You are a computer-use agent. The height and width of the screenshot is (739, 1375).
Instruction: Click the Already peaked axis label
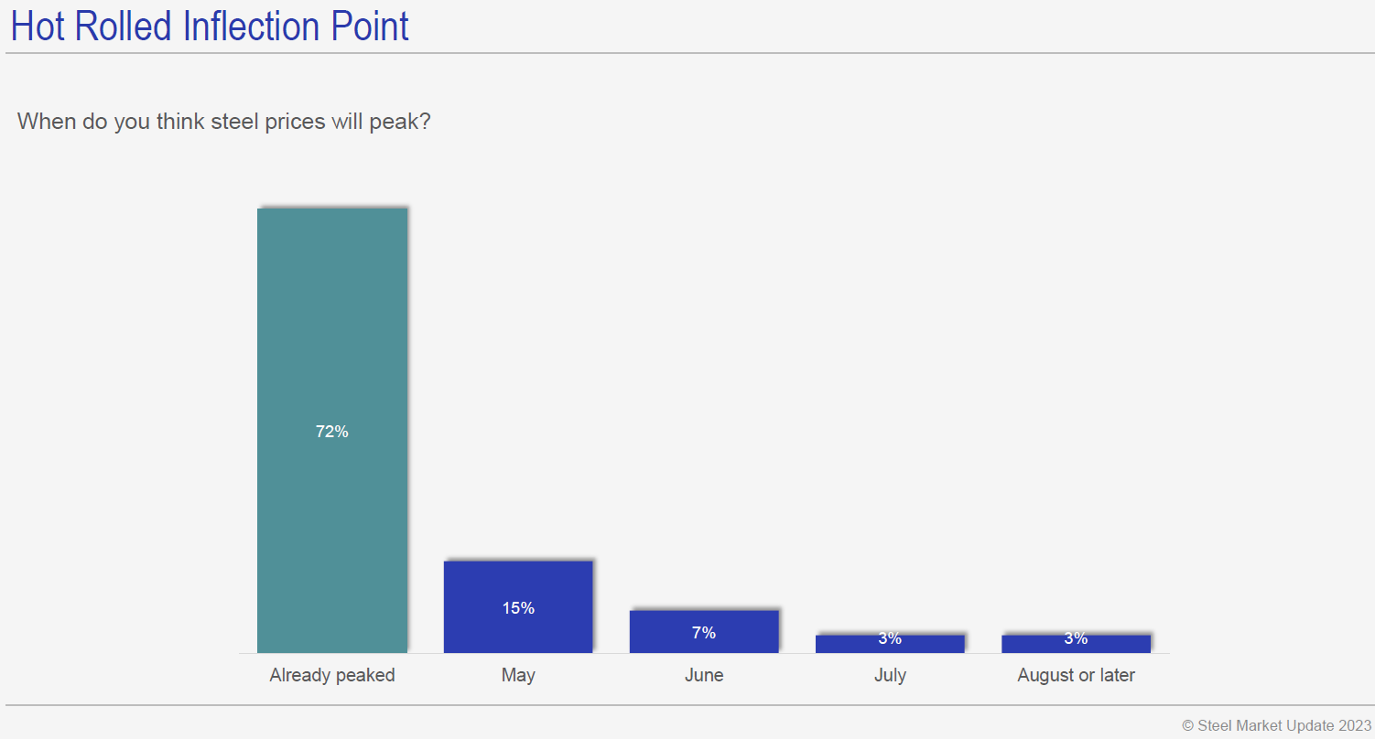(332, 676)
